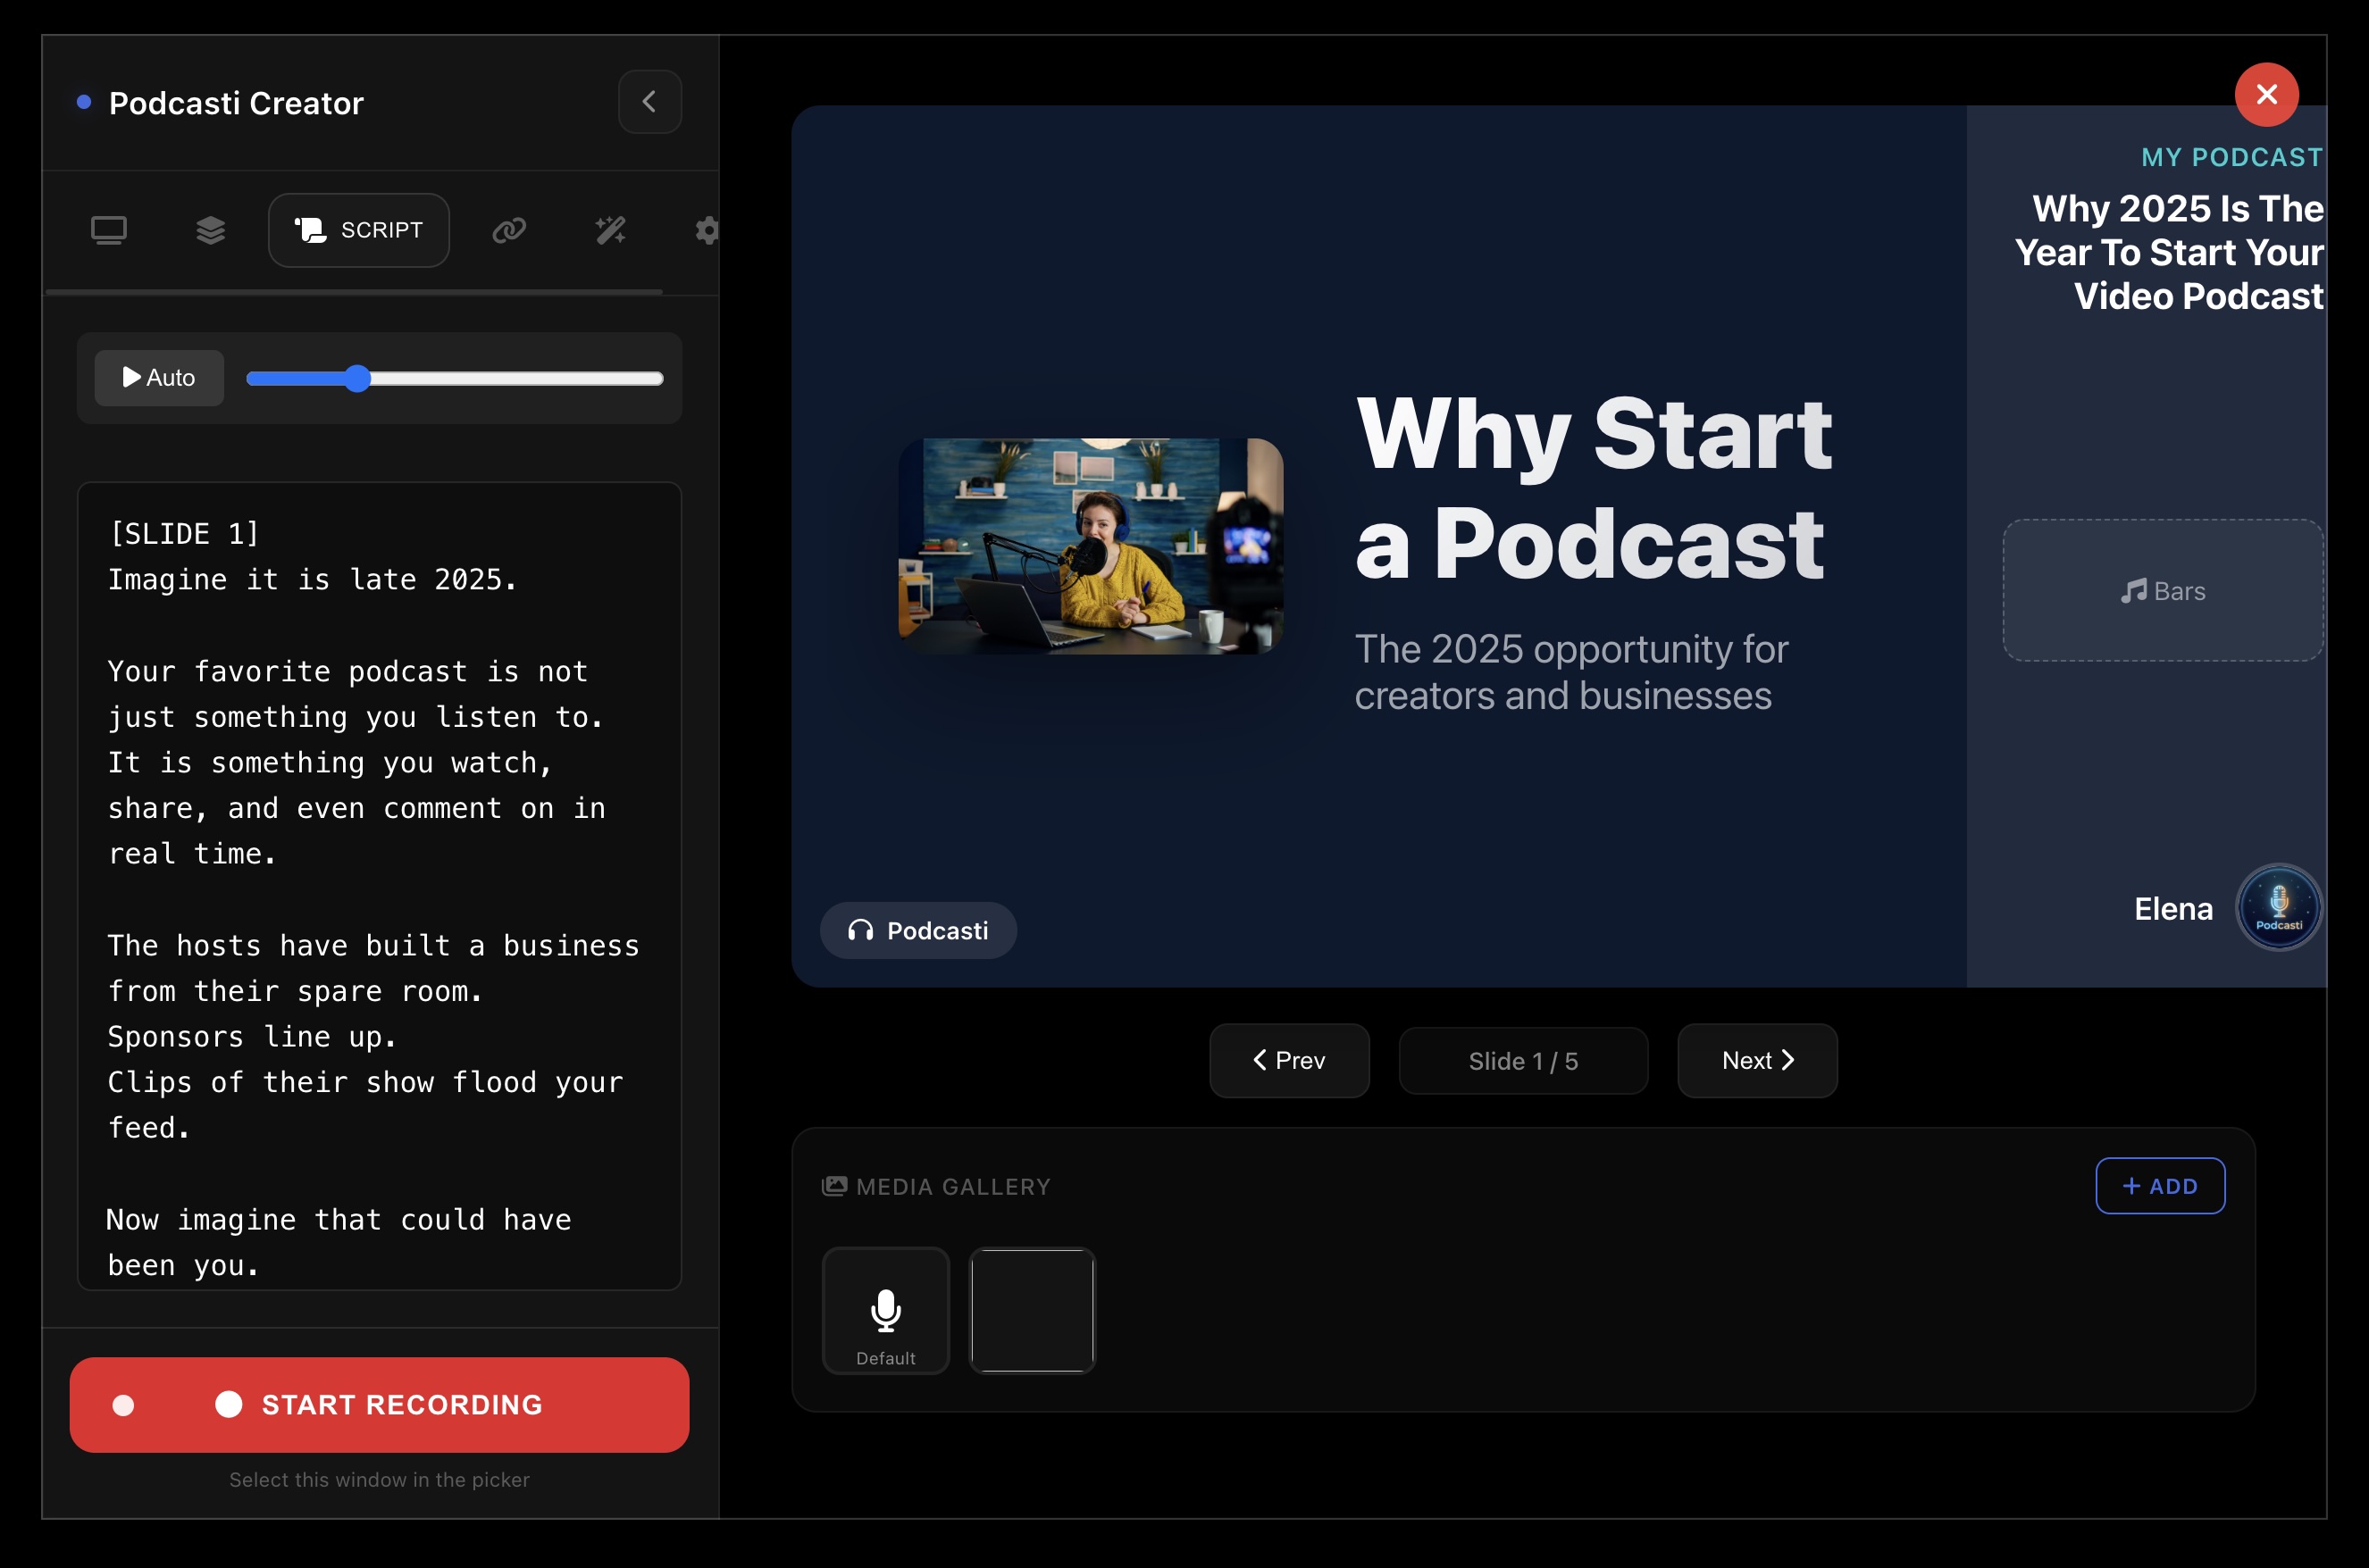The width and height of the screenshot is (2369, 1568).
Task: Open the link sharing panel
Action: (x=509, y=230)
